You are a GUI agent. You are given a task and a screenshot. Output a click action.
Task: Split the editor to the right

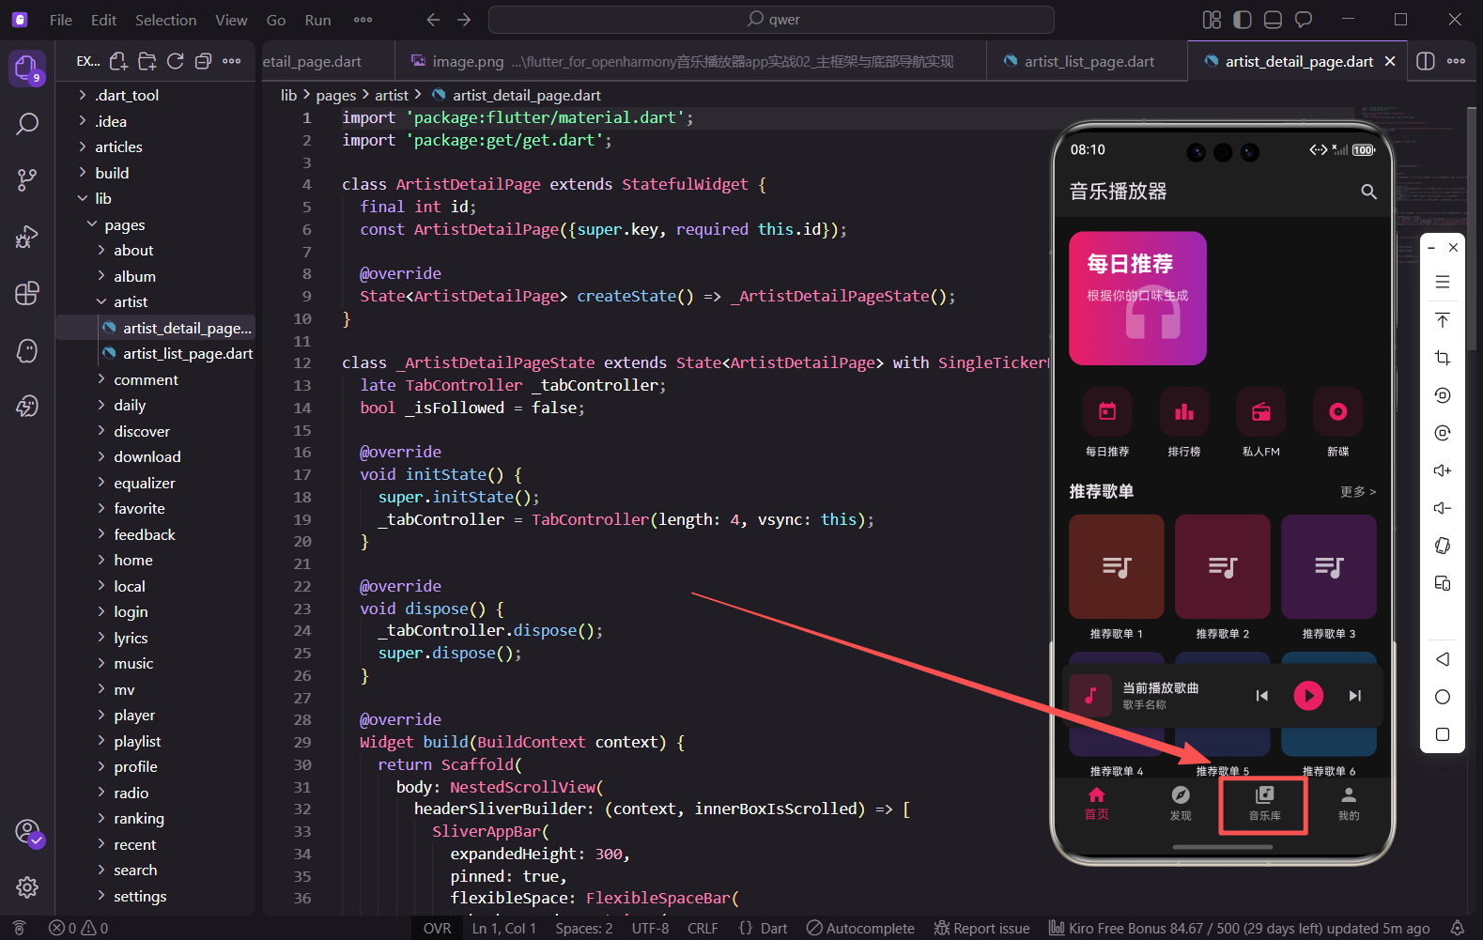click(x=1426, y=61)
